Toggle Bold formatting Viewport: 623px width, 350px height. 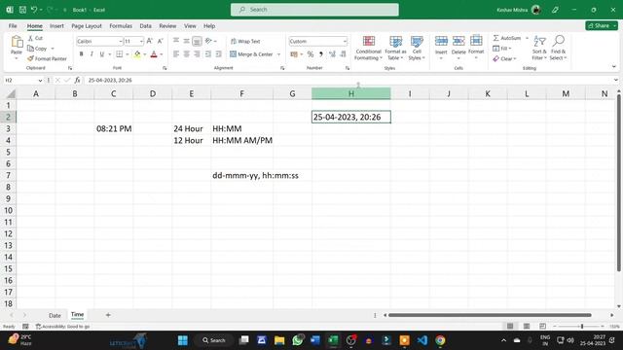click(x=82, y=54)
